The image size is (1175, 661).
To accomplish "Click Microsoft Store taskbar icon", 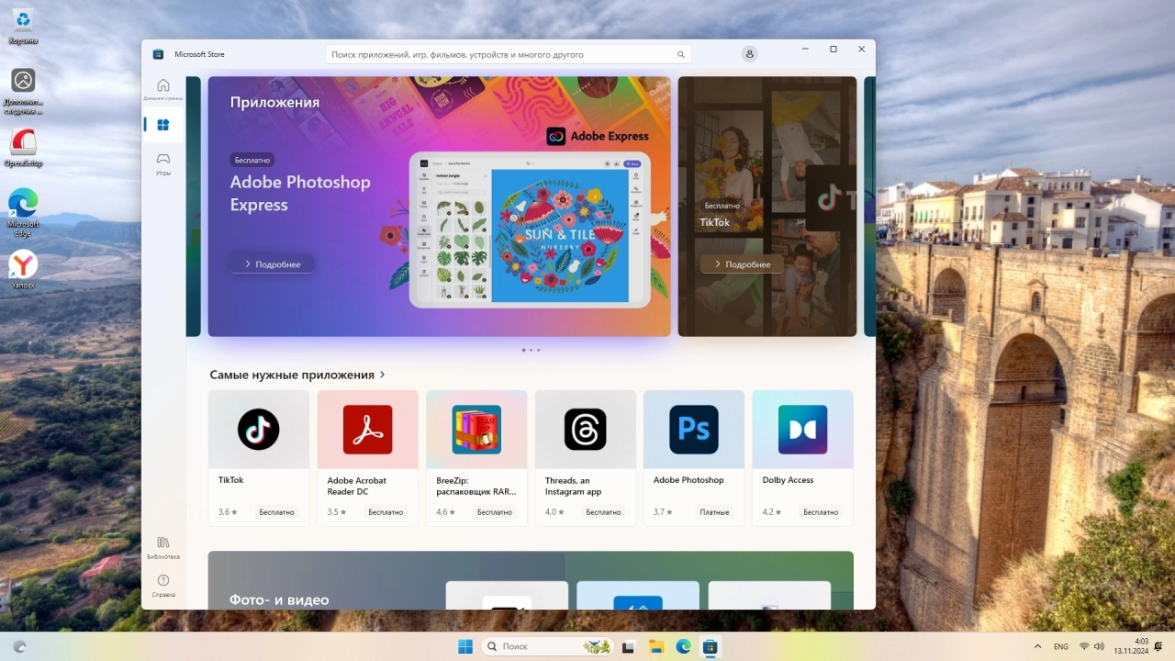I will [x=711, y=646].
